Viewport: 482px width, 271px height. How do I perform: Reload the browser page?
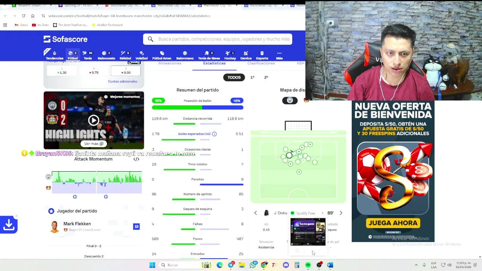pyautogui.click(x=23, y=16)
